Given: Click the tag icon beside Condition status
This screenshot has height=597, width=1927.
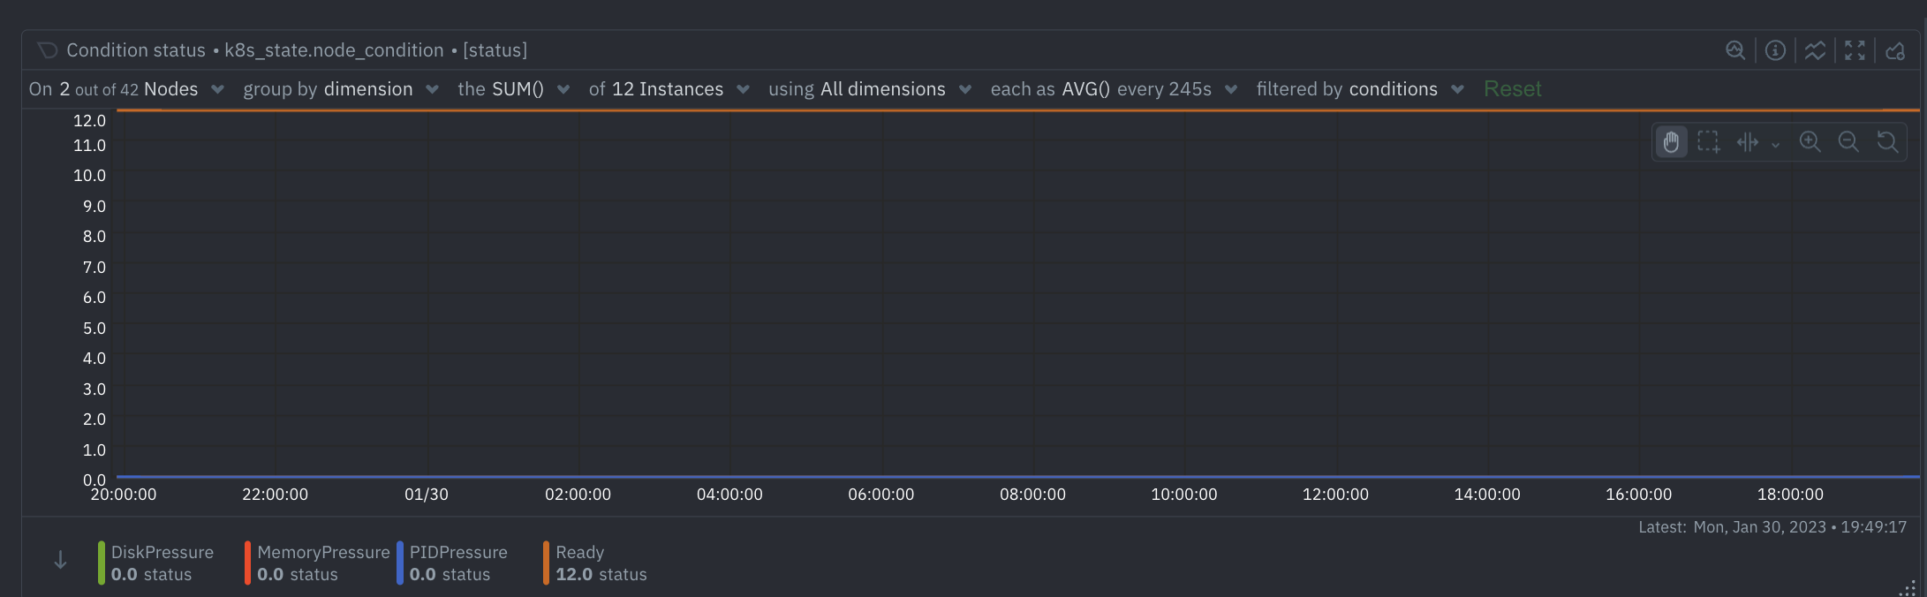Looking at the screenshot, I should tap(48, 50).
